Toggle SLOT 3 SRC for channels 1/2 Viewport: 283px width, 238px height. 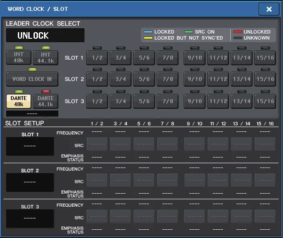97,216
